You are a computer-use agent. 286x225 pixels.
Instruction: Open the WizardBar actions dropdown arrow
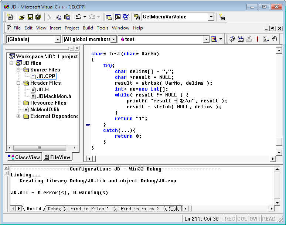click(x=221, y=39)
